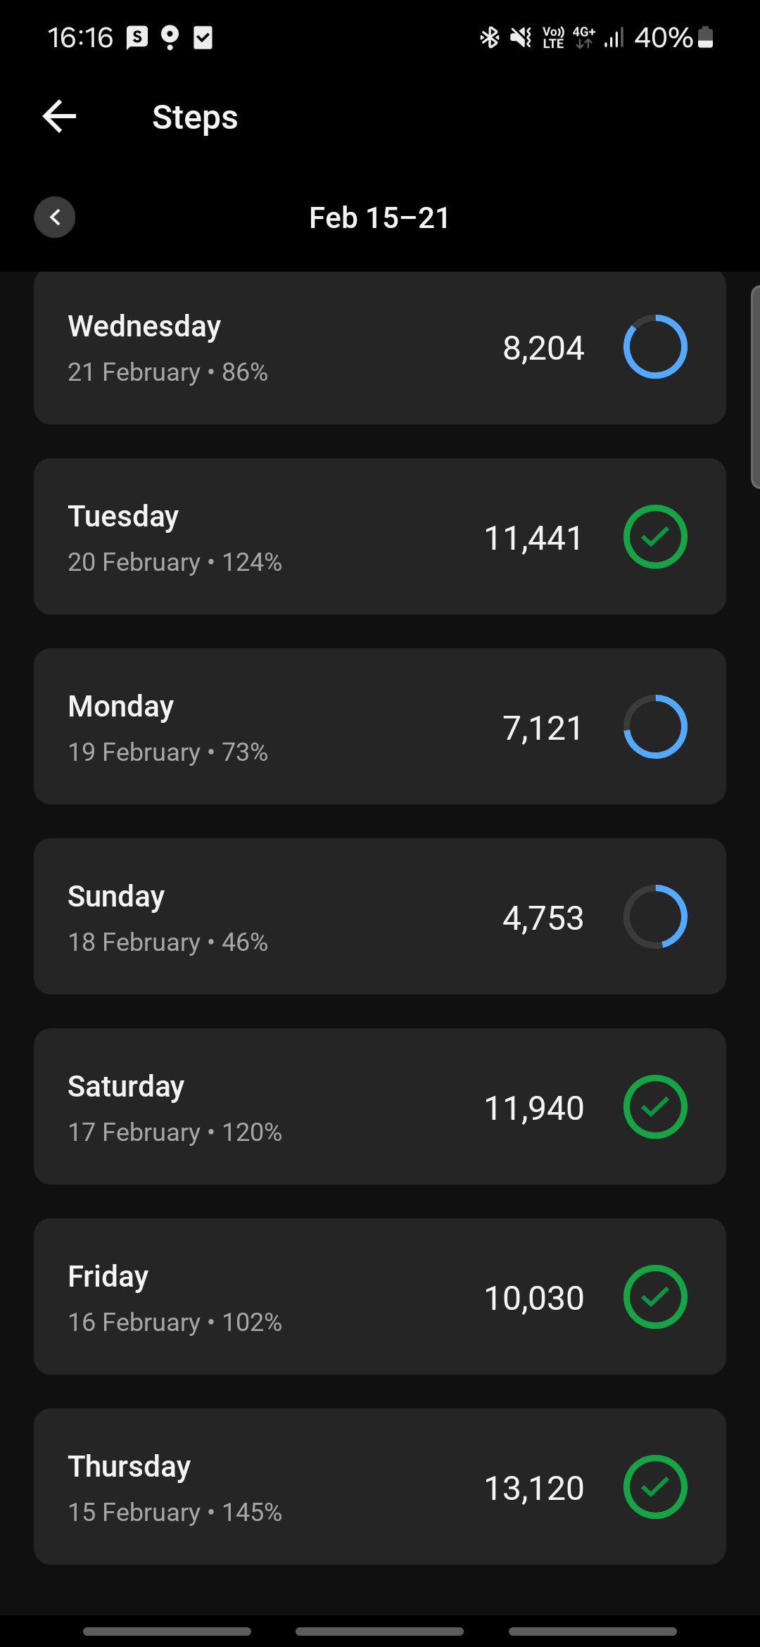Viewport: 760px width, 1647px height.
Task: View Sunday 18 February step details
Action: tap(281, 917)
